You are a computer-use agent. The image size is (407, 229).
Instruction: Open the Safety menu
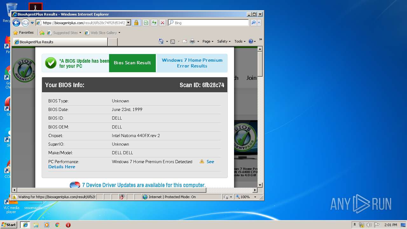tap(224, 41)
